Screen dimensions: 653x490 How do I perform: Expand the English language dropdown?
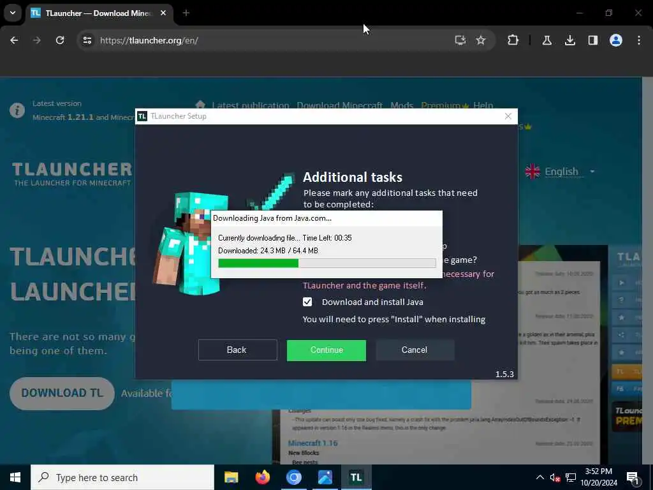tap(560, 171)
